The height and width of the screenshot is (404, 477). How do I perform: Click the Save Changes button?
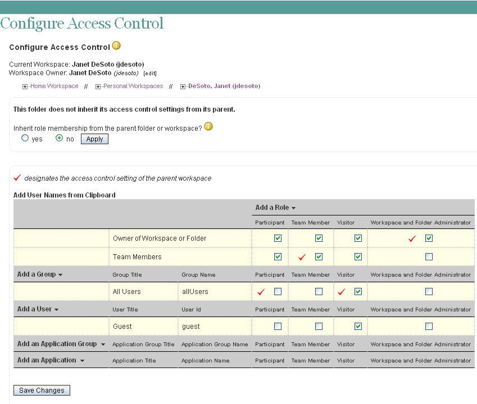point(41,390)
